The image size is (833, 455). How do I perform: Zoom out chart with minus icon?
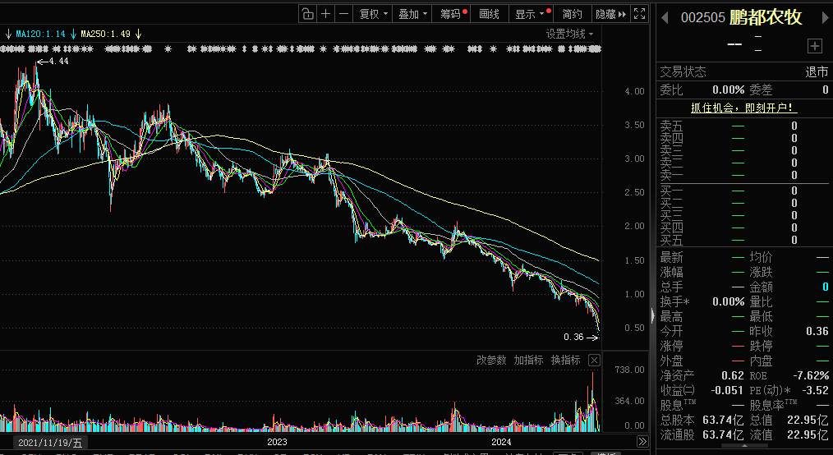tap(344, 14)
